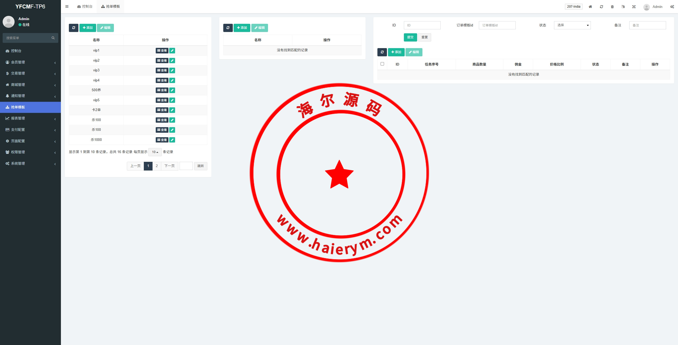Click the green pencil icon for vip3
Image resolution: width=678 pixels, height=345 pixels.
(x=172, y=70)
